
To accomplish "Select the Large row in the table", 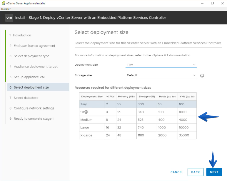I will pos(138,128).
